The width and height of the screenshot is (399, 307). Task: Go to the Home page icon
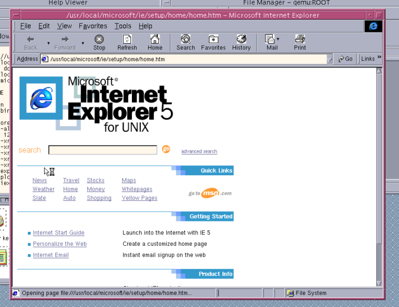click(x=155, y=39)
